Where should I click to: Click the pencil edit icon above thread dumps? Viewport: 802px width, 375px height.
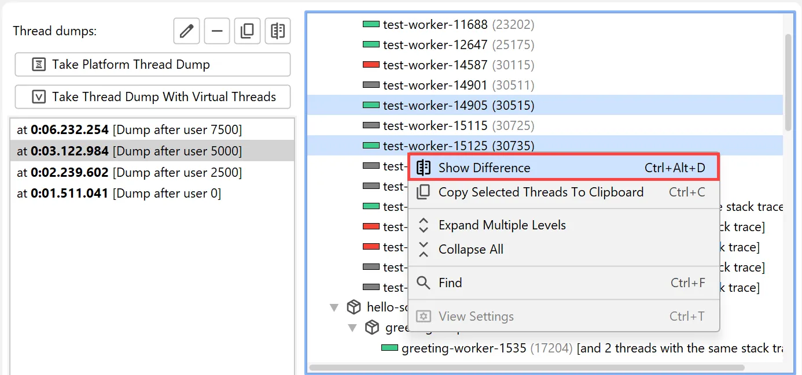coord(186,31)
